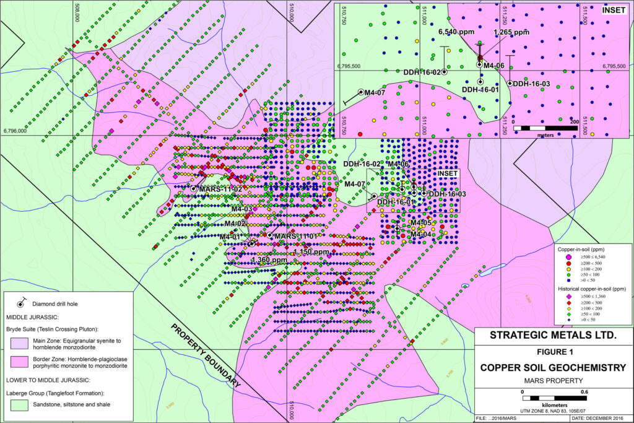Image resolution: width=634 pixels, height=423 pixels.
Task: Click blue square symbol for >0 < 50 copper-in-soil
Action: click(x=569, y=280)
